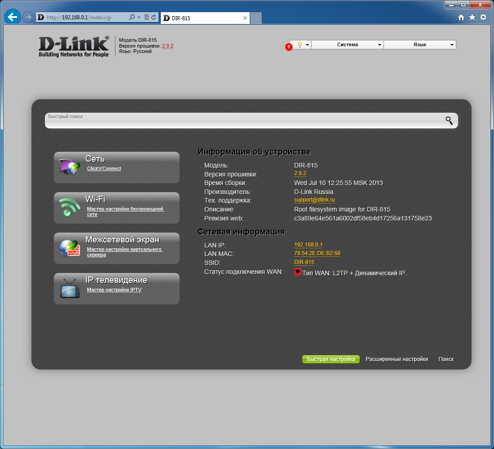Click the support@dlink.ru email link
This screenshot has height=449, width=494.
(314, 200)
